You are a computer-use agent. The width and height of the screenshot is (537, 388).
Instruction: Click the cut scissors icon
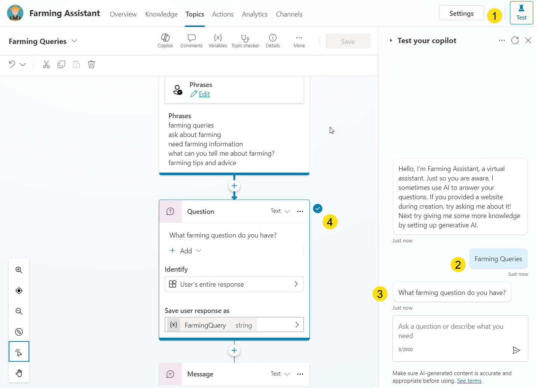[46, 65]
